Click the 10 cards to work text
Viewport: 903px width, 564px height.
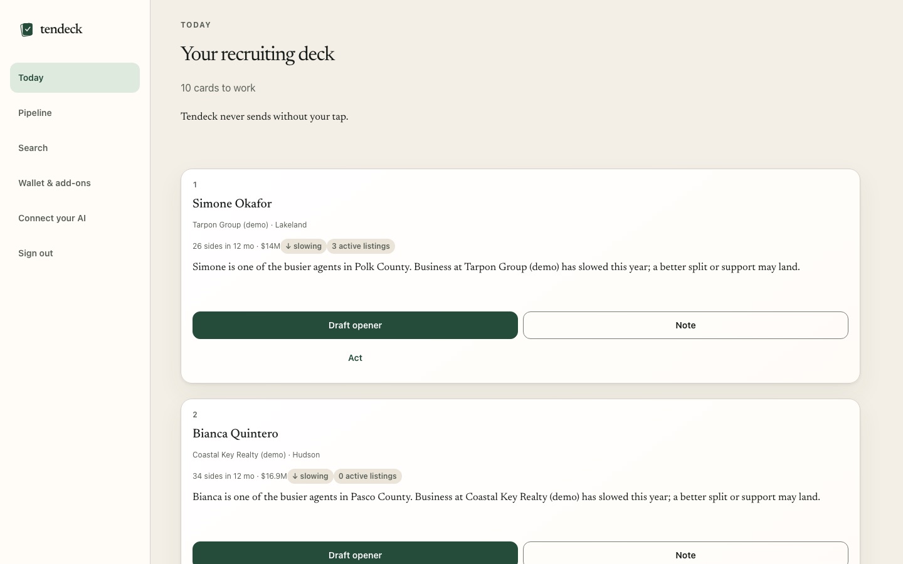(x=218, y=88)
